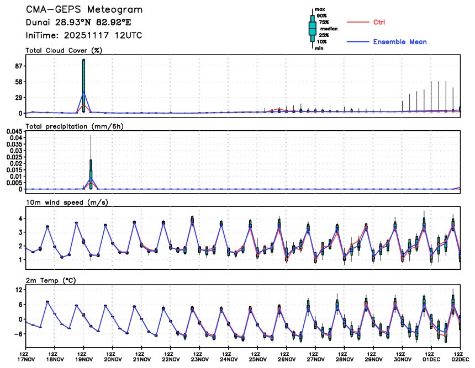Select the 17NOV 12Z time axis label

pyautogui.click(x=25, y=355)
